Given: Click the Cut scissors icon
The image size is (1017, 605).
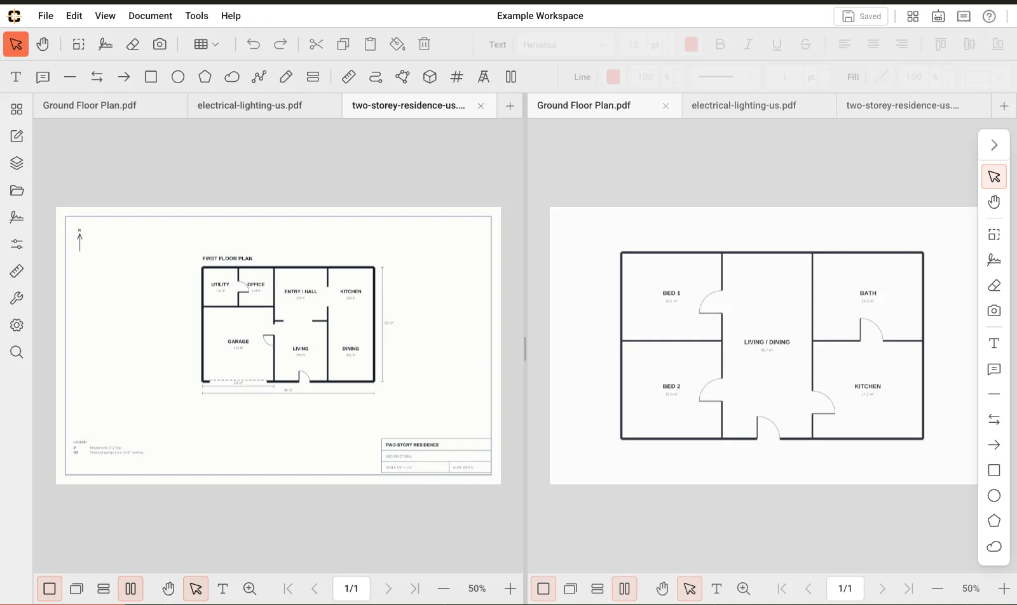Looking at the screenshot, I should [x=317, y=44].
